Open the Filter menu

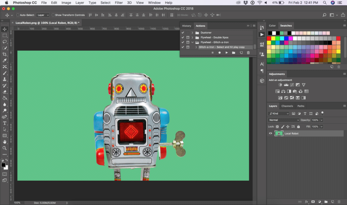pos(119,3)
